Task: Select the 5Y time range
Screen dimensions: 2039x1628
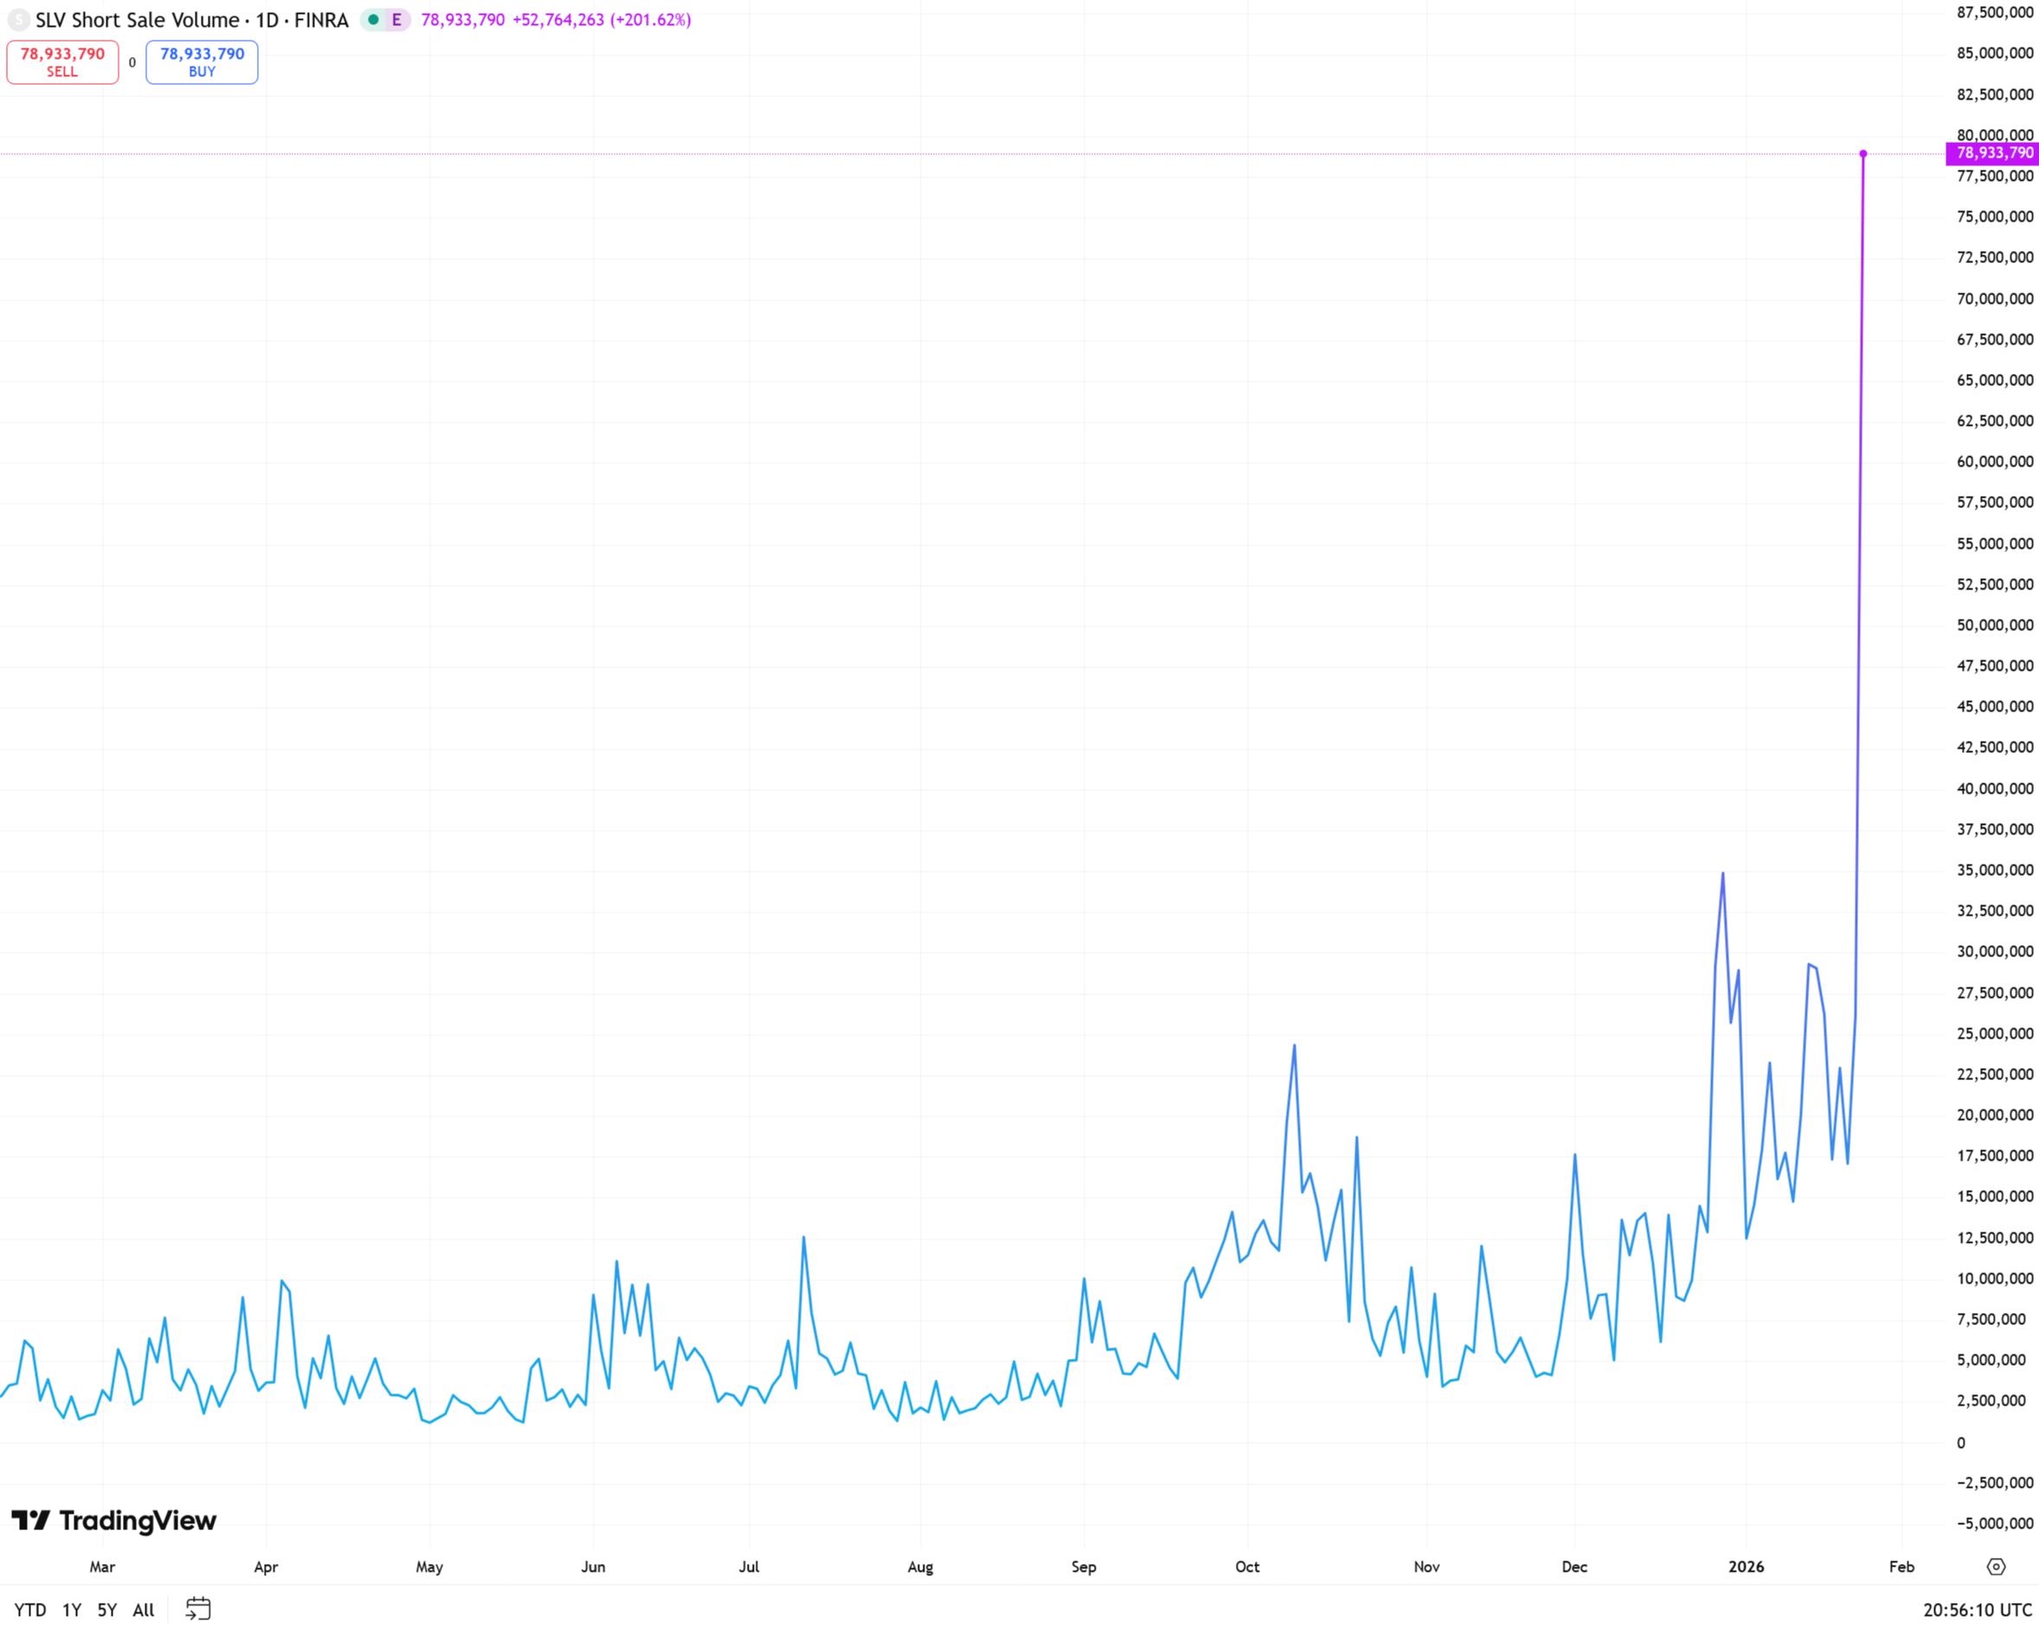Action: click(106, 1609)
